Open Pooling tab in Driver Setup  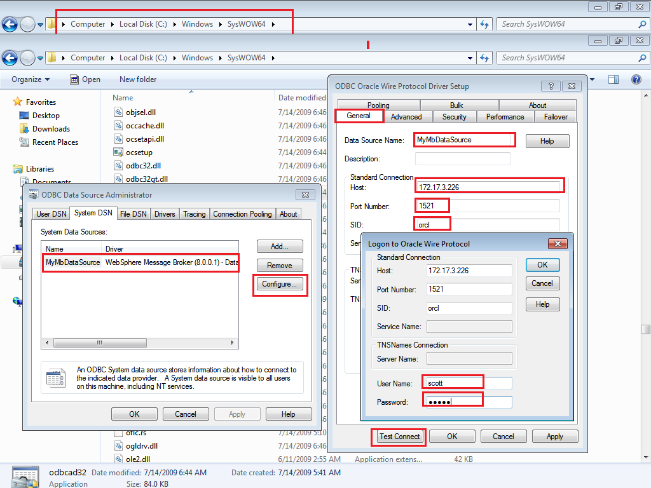click(378, 105)
